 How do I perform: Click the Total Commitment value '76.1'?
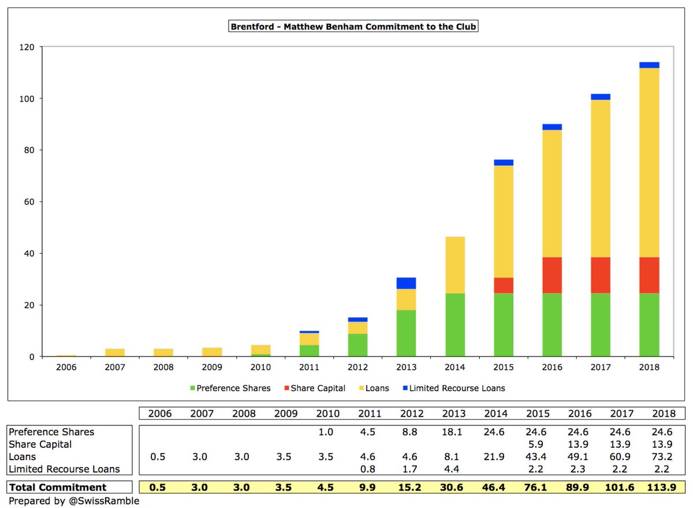[537, 488]
